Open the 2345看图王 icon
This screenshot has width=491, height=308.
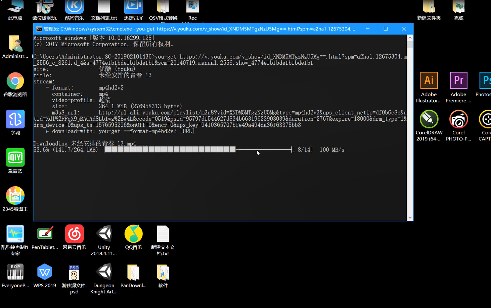pos(15,199)
